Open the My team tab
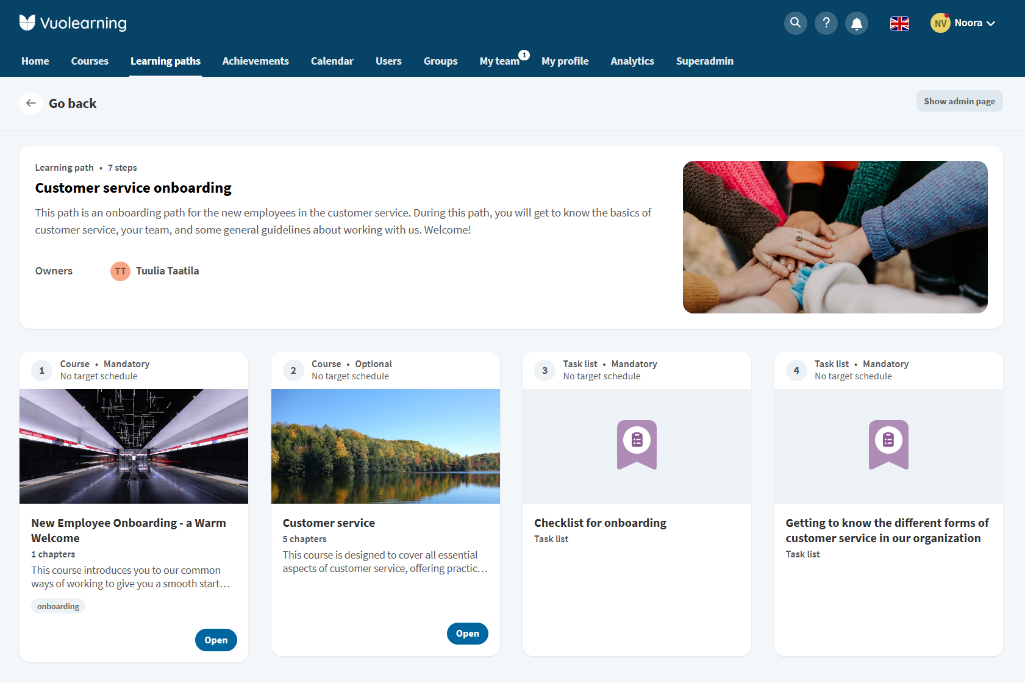Screen dimensions: 1025x683 (499, 61)
